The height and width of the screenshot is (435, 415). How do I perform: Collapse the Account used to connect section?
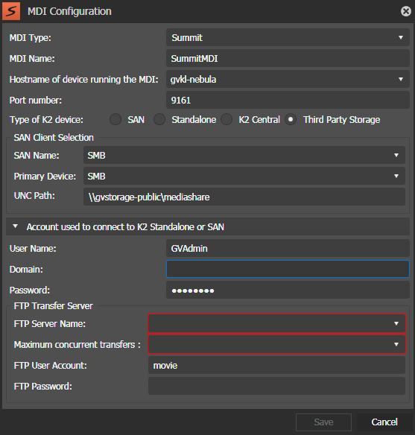click(x=16, y=226)
